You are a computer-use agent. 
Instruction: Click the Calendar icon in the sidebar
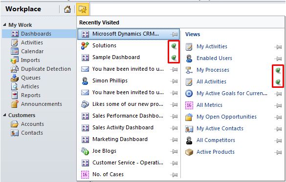15,51
